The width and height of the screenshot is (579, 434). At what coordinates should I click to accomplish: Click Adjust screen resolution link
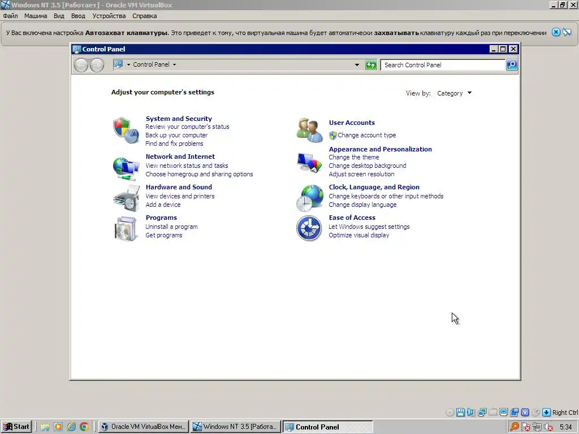pos(361,174)
